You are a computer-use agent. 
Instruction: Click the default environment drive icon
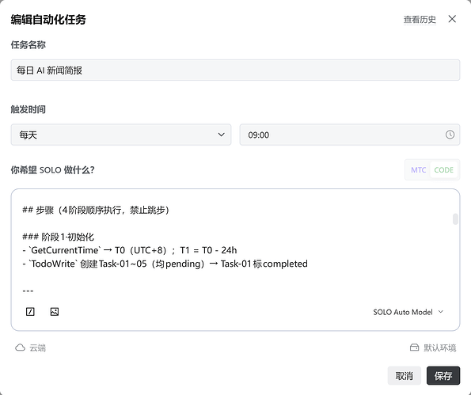(x=414, y=348)
